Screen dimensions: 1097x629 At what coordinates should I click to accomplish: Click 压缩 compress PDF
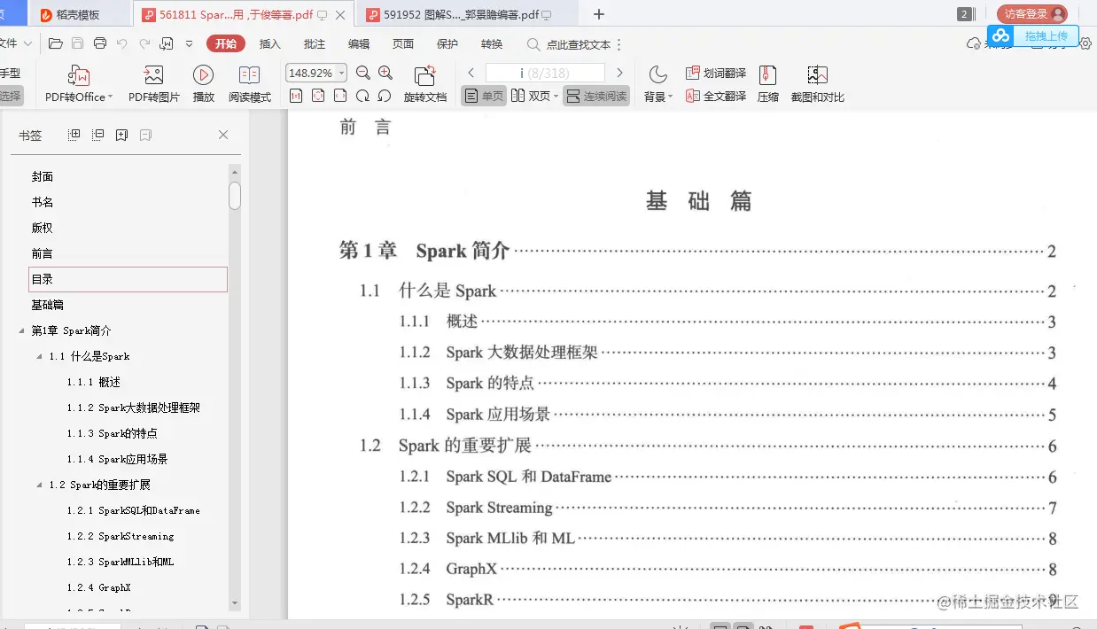(768, 85)
